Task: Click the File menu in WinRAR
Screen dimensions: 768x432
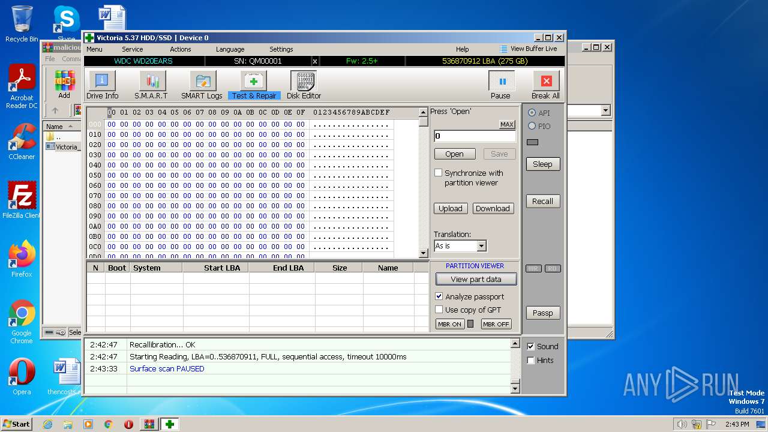Action: pyautogui.click(x=50, y=59)
